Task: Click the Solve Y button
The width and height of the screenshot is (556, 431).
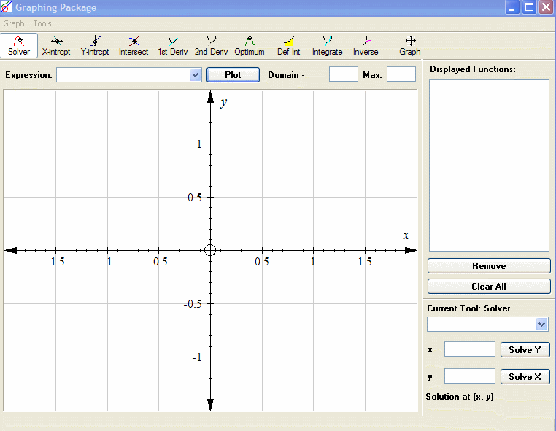Action: (525, 349)
